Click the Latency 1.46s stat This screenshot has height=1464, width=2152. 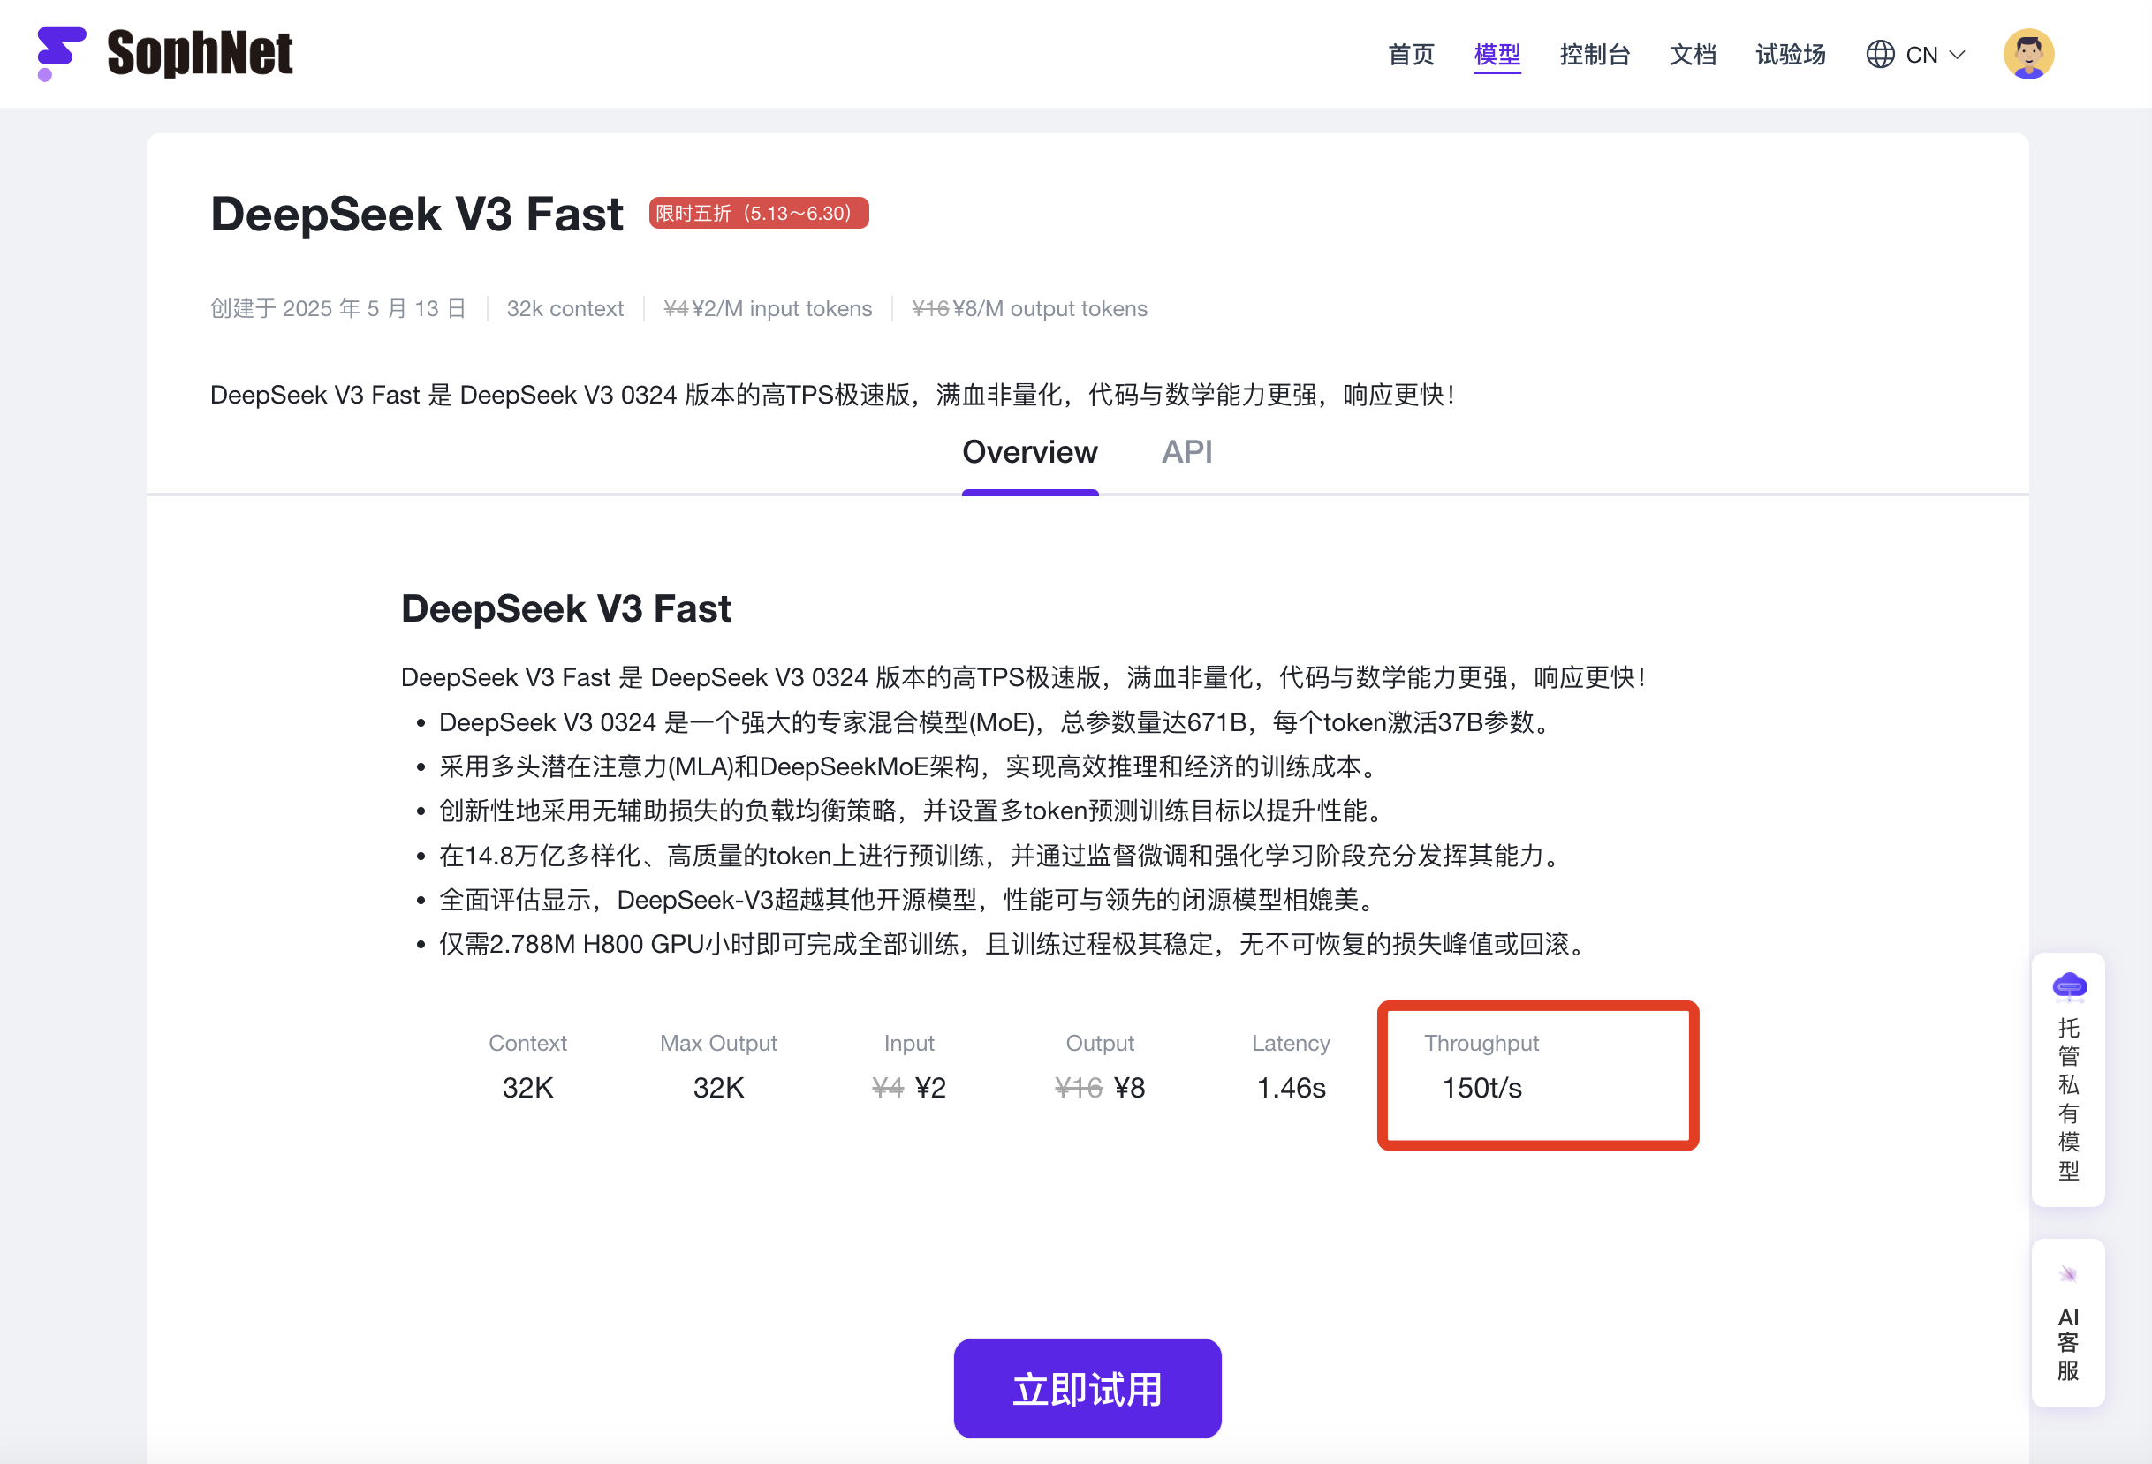(x=1291, y=1086)
